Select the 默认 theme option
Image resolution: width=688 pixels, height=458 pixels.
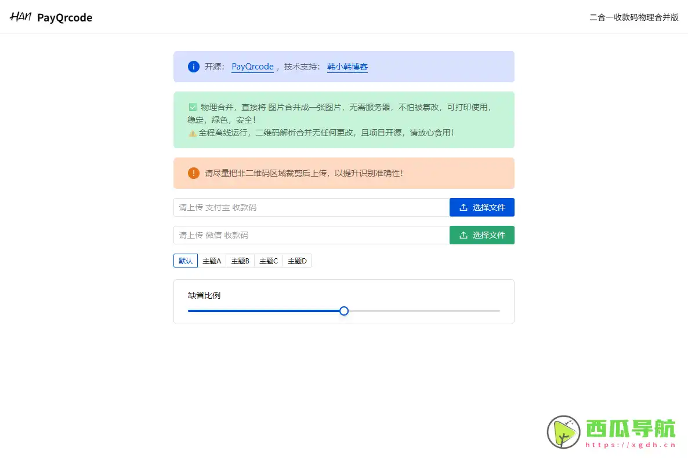[x=186, y=261]
